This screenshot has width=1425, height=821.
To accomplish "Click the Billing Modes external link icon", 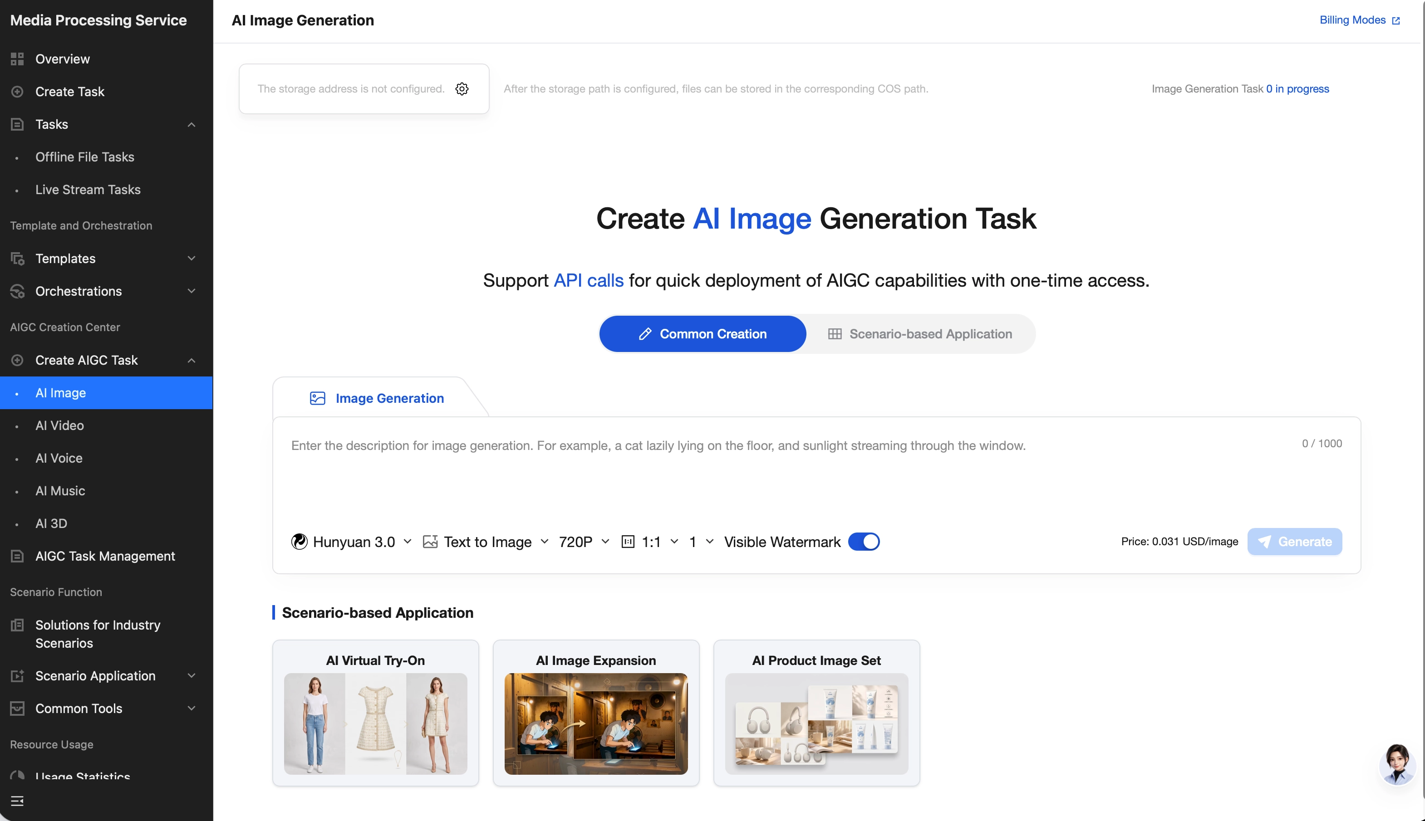I will pos(1396,20).
